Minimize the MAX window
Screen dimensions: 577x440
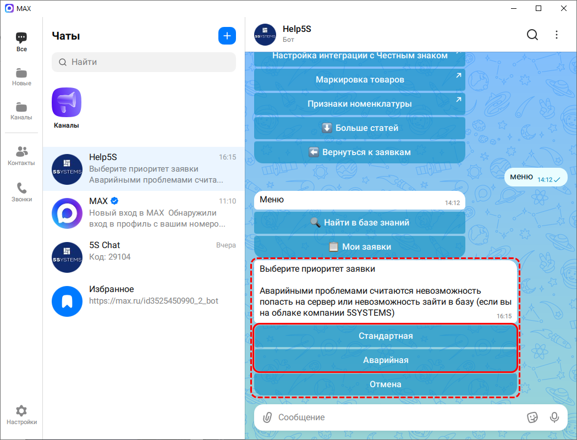(514, 8)
